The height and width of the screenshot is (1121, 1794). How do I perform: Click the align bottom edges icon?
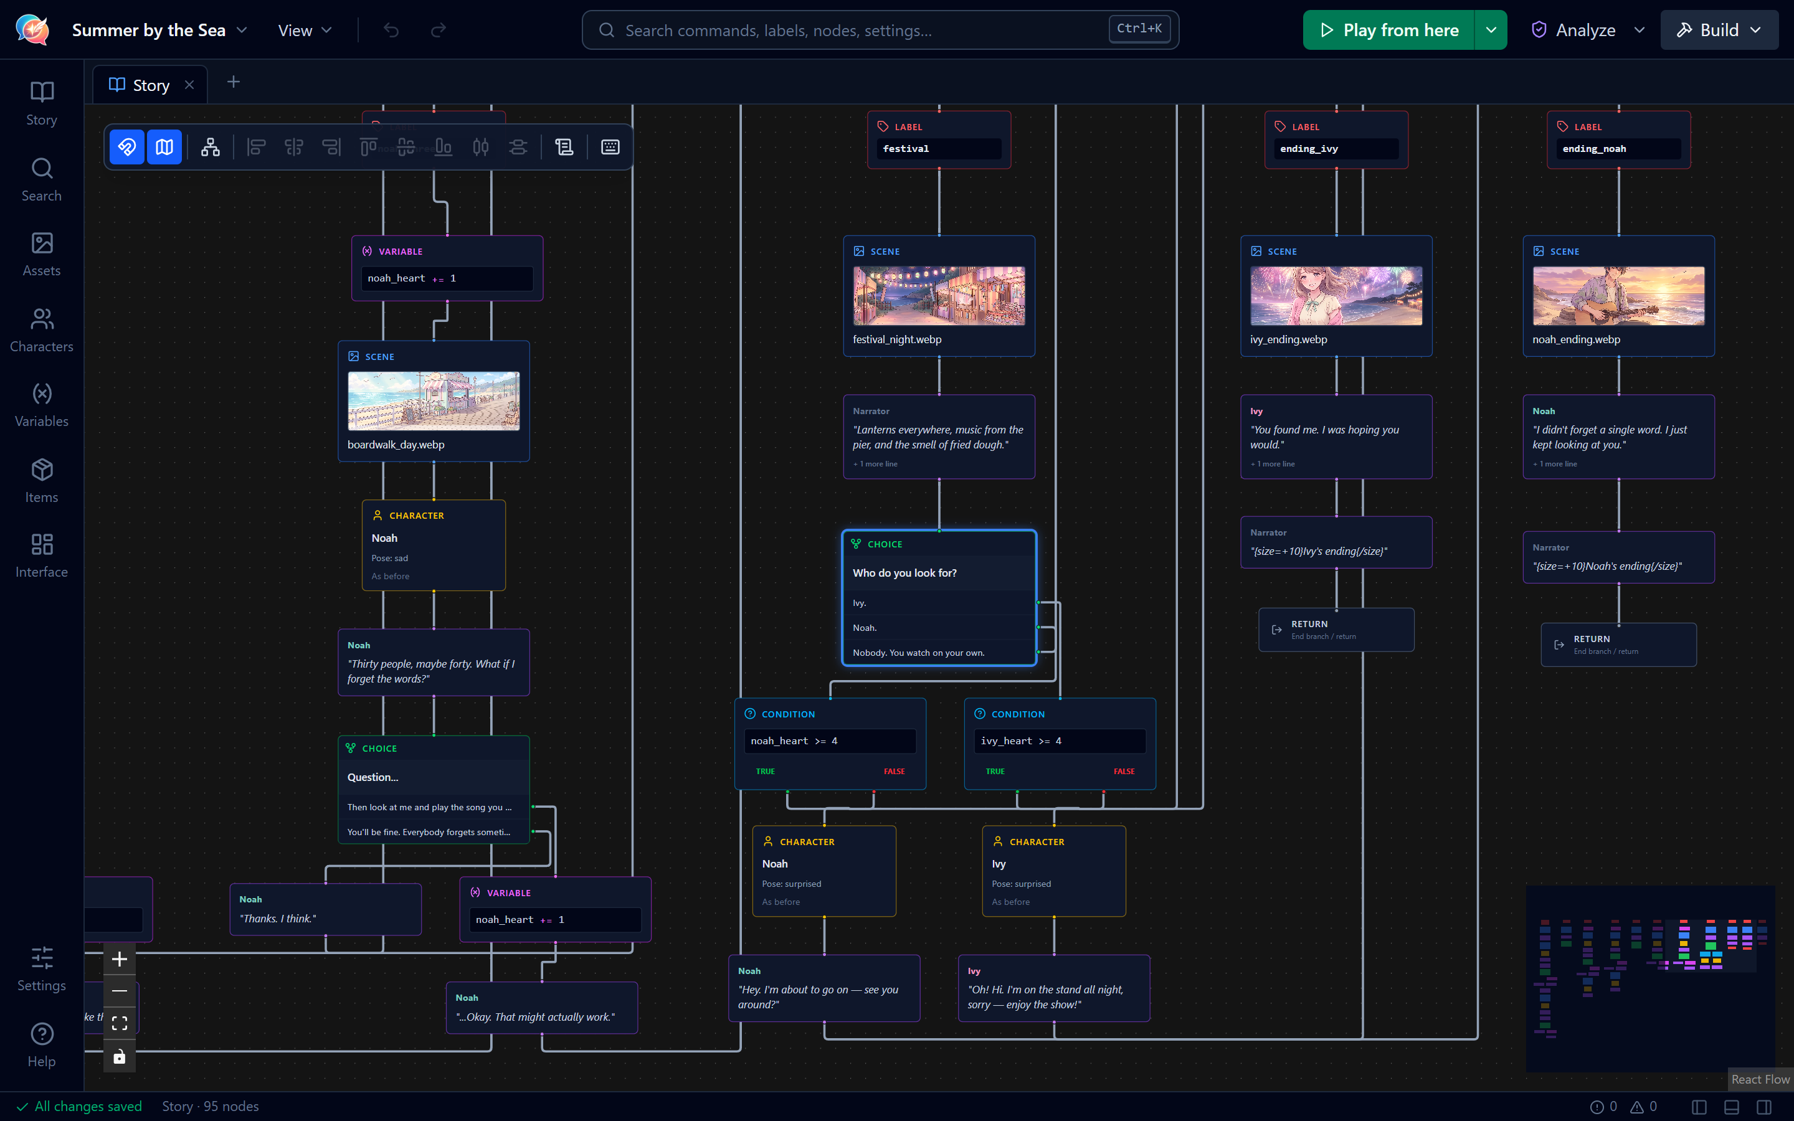point(444,147)
